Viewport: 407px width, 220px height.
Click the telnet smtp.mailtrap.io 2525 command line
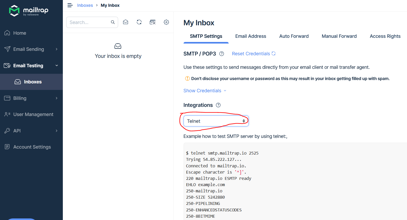(222, 153)
